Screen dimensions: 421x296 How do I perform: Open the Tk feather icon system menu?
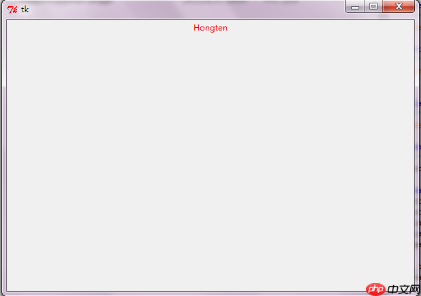(x=12, y=10)
